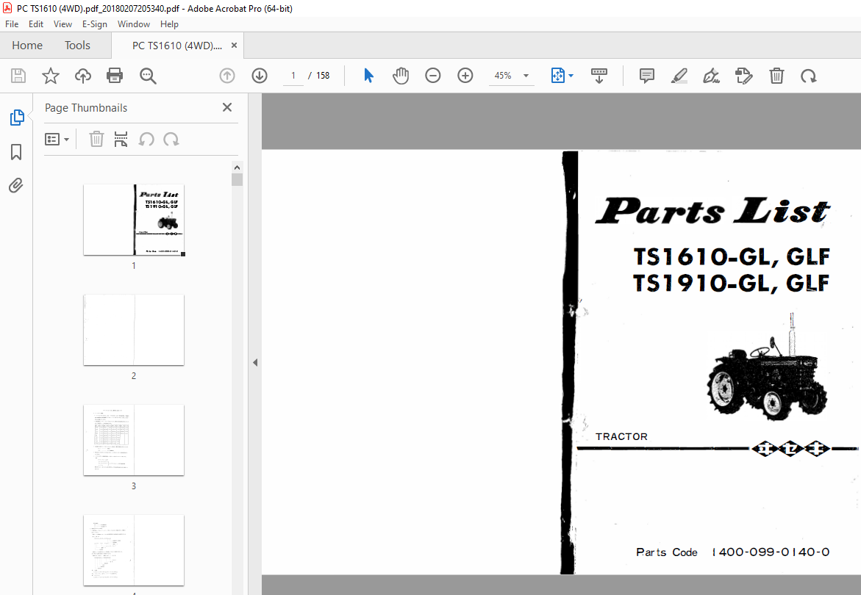Click the scrolling mode keyboard icon
The height and width of the screenshot is (595, 861).
point(599,76)
